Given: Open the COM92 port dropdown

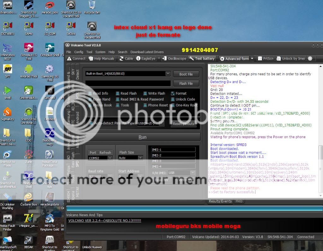Looking at the screenshot, I should pyautogui.click(x=110, y=158).
